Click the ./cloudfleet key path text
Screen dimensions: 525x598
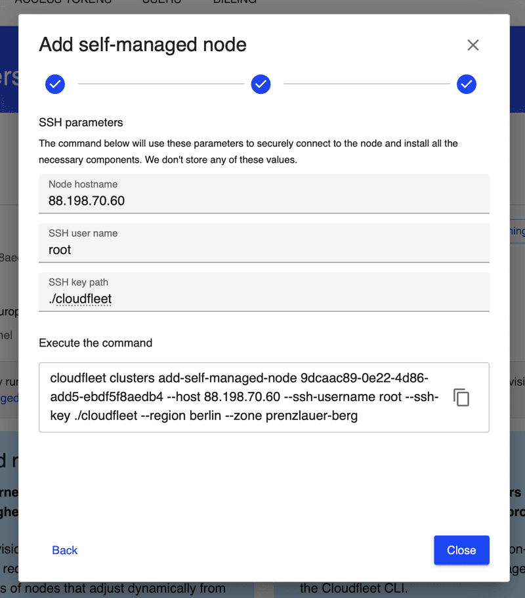(x=80, y=299)
